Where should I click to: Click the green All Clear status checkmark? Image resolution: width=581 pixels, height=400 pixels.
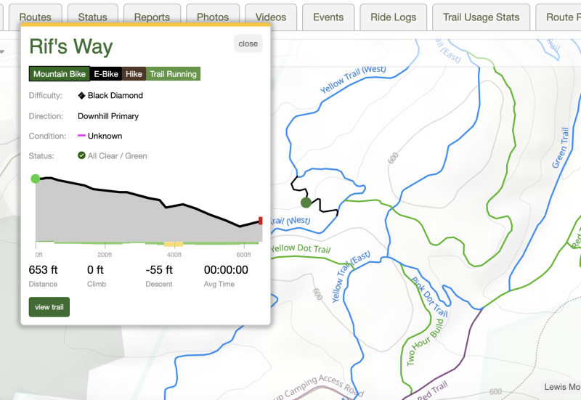pyautogui.click(x=81, y=155)
